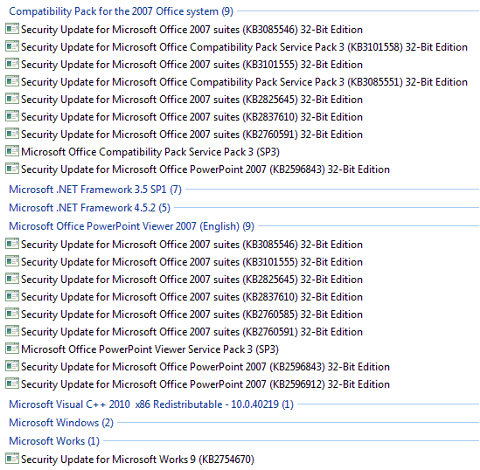Image resolution: width=480 pixels, height=470 pixels.
Task: Click icon of Microsoft Works 9 KB2754670 update
Action: click(12, 459)
